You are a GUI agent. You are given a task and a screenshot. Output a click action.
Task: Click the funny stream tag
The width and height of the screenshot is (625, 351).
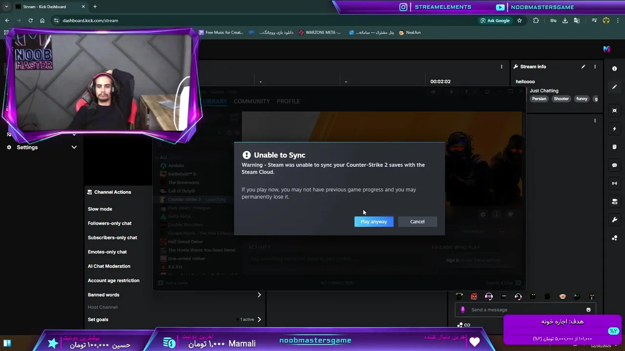coord(582,99)
